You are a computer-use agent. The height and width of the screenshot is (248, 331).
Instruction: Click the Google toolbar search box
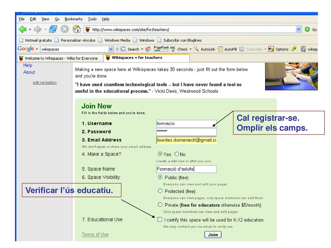click(x=77, y=49)
